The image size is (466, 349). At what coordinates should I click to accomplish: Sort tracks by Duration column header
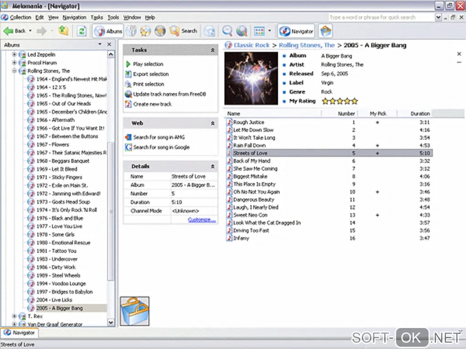click(415, 113)
